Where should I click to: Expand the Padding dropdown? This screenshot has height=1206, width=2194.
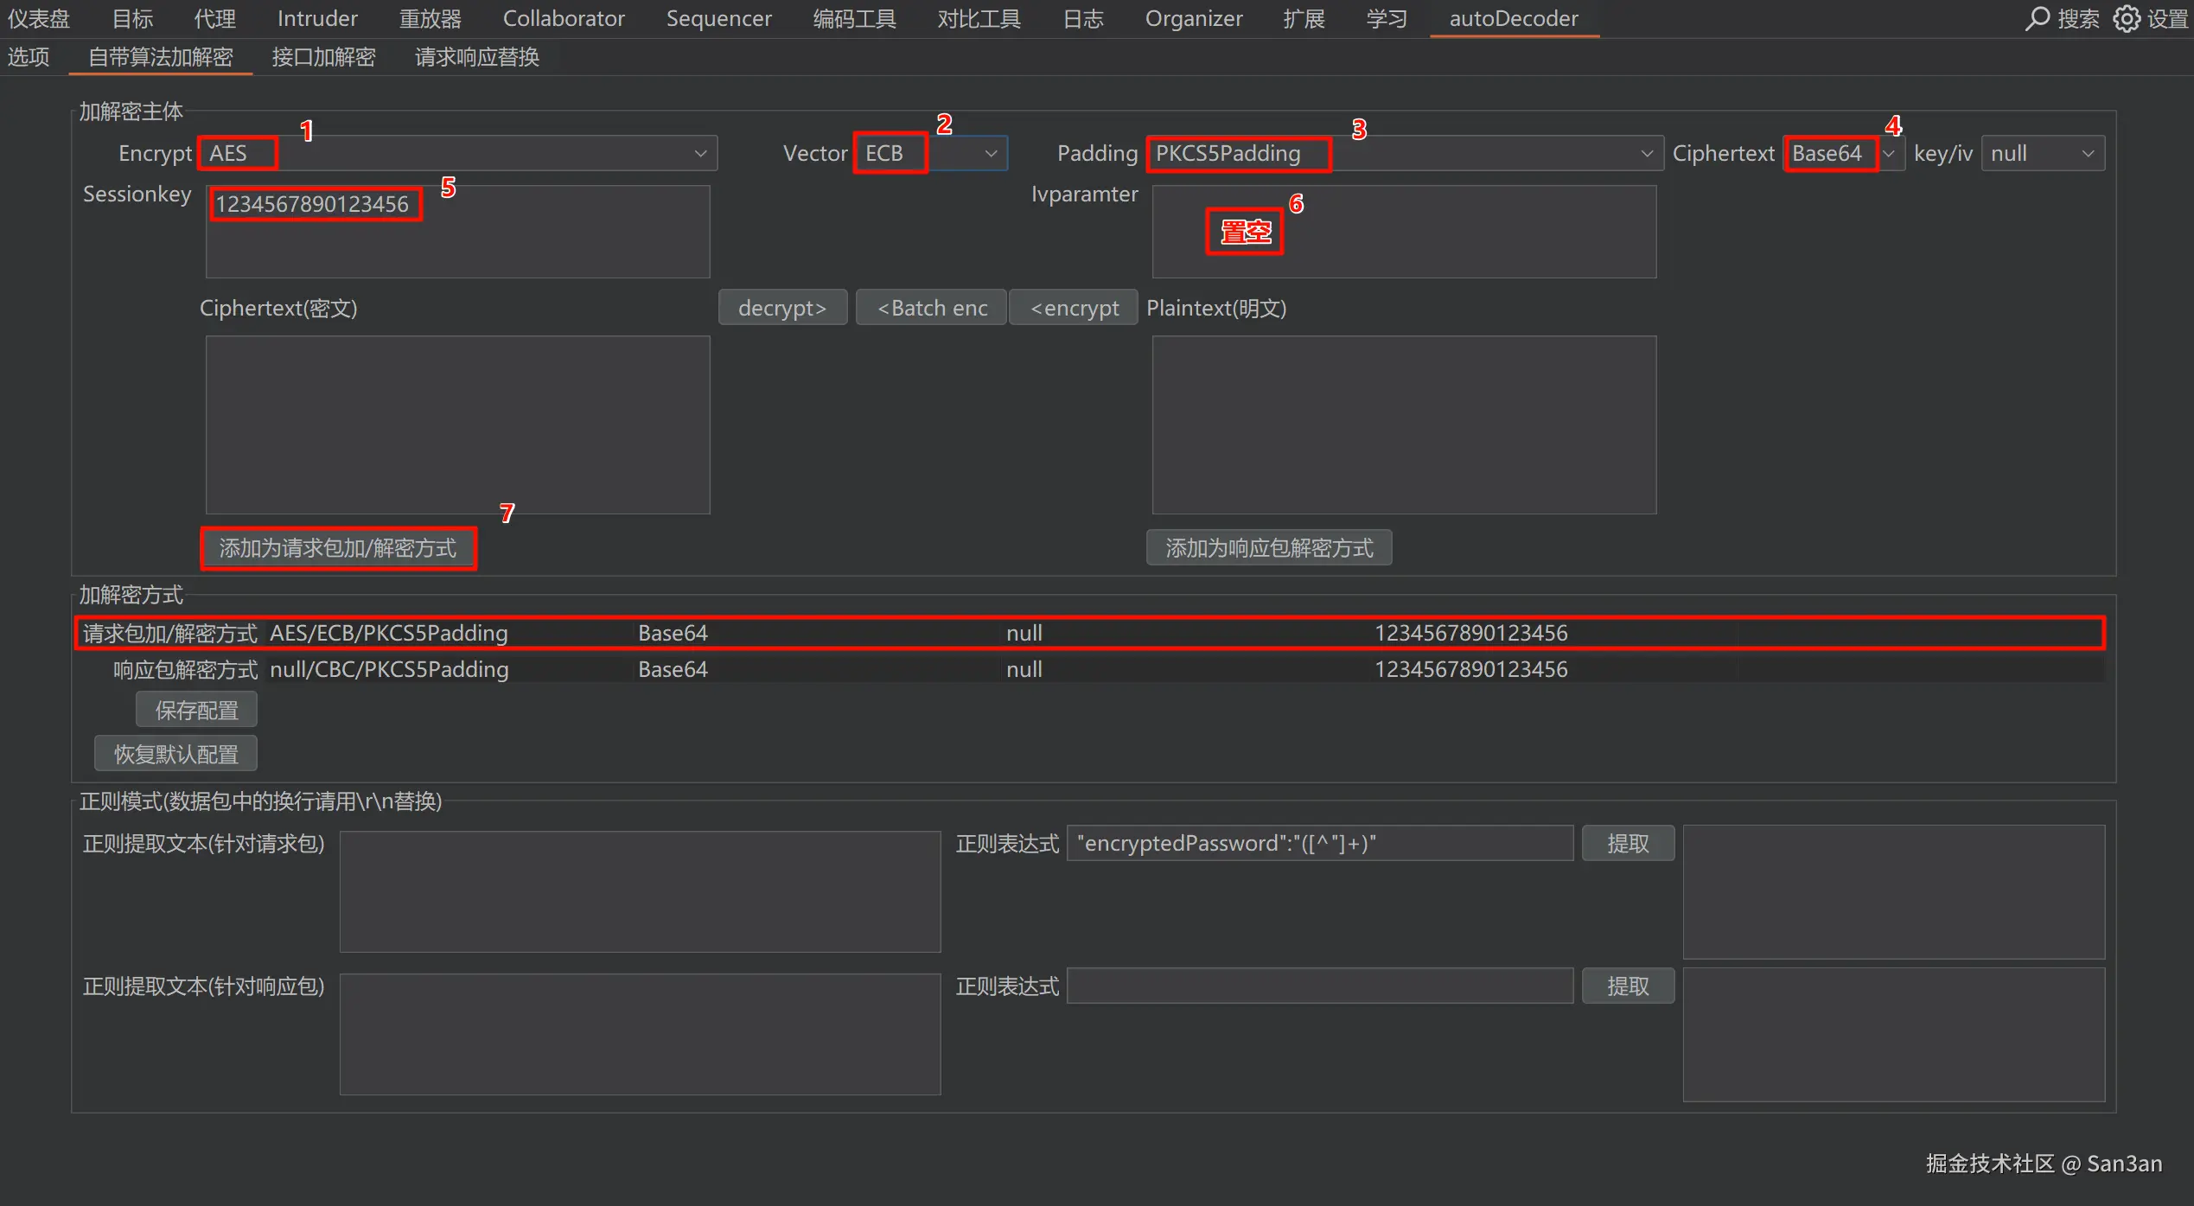click(x=1646, y=153)
